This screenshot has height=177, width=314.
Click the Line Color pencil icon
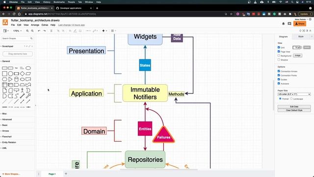coord(75,30)
